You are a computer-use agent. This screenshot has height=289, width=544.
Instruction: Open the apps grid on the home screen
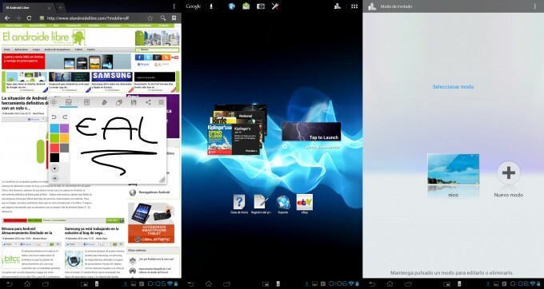[354, 6]
